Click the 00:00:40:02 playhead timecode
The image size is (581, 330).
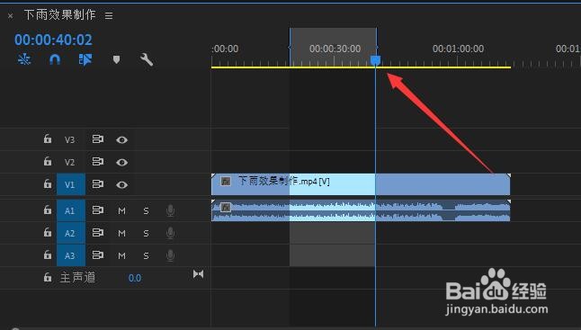53,40
